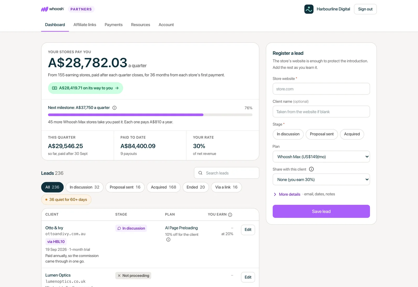Open the Share with this client dropdown

tap(321, 180)
